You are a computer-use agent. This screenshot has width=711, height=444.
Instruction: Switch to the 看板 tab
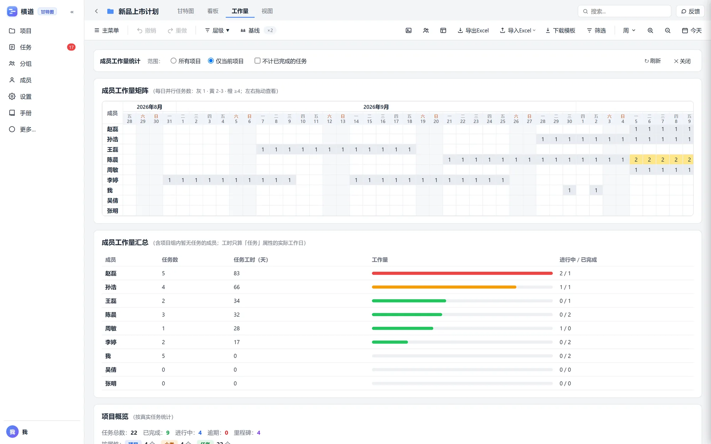click(x=213, y=11)
